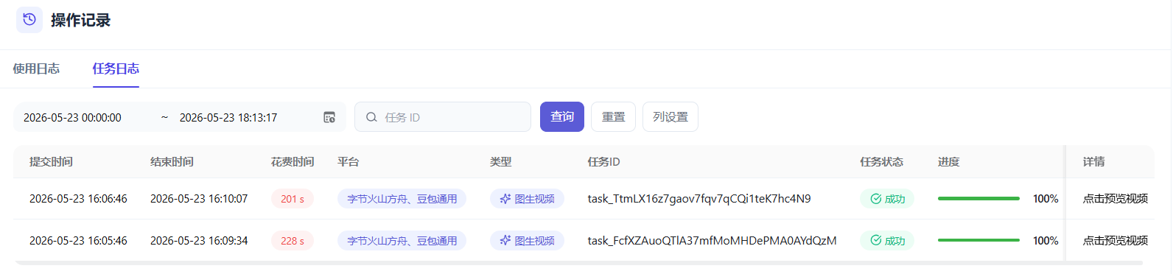Focus the 任务 ID search input field
The width and height of the screenshot is (1173, 274).
(x=443, y=117)
